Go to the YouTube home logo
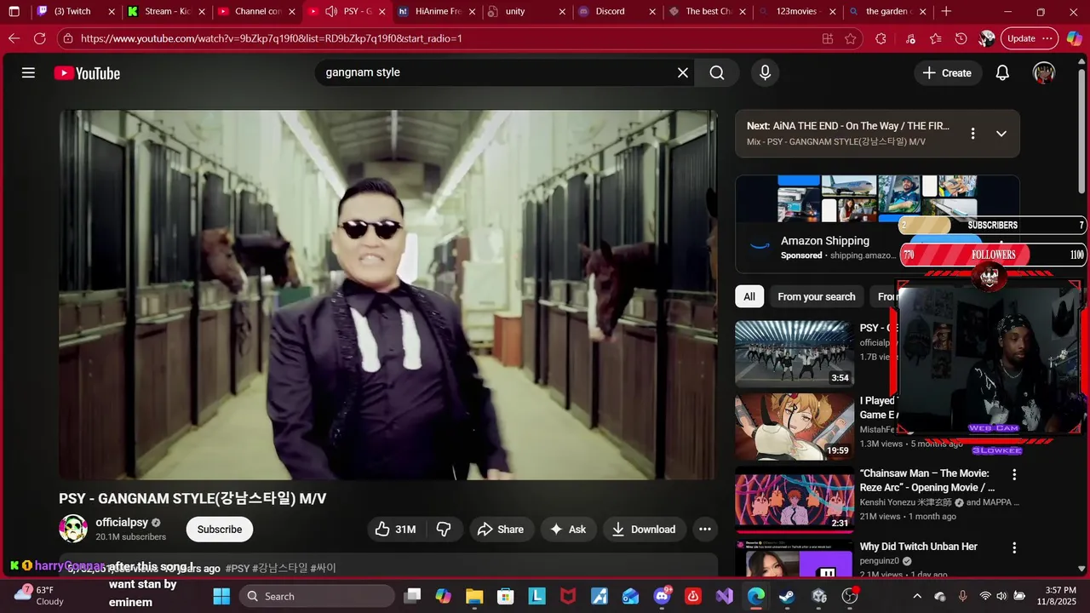Screen dimensions: 1090x613 tap(87, 73)
